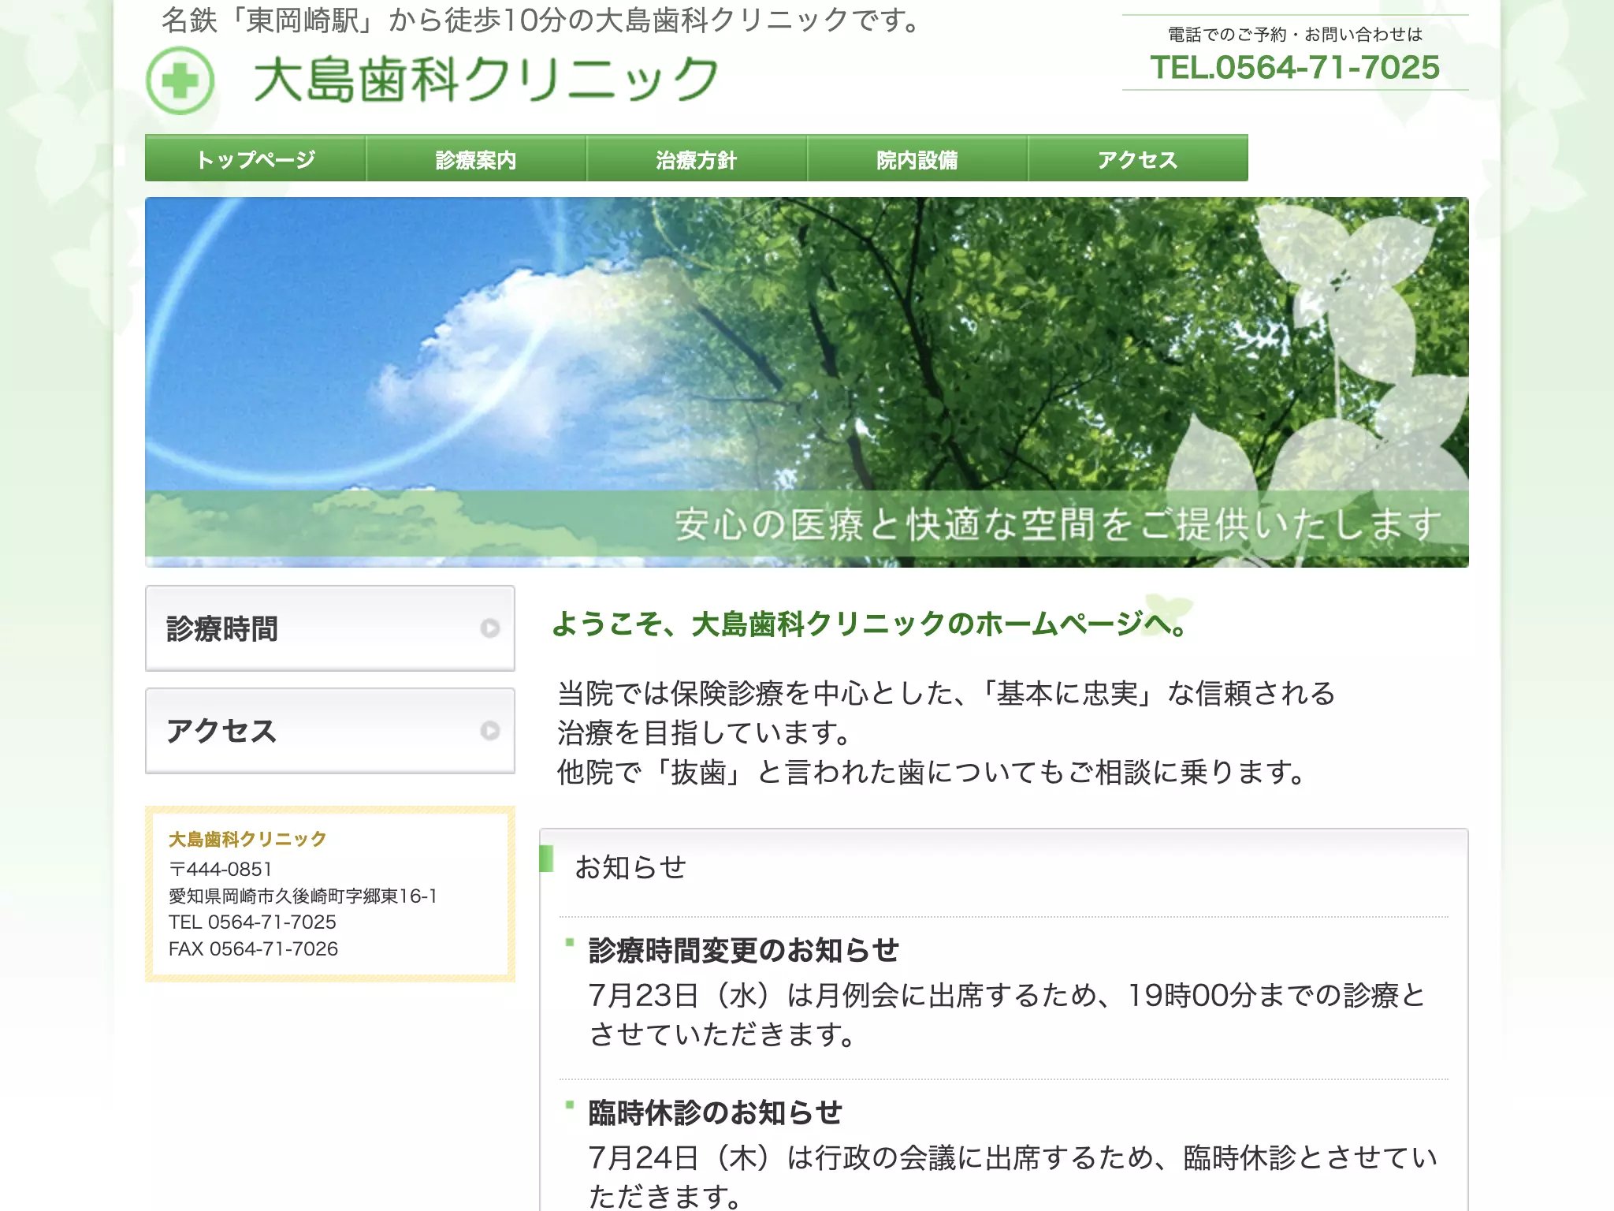Open the トップページ navigation tab
The image size is (1614, 1211).
255,158
